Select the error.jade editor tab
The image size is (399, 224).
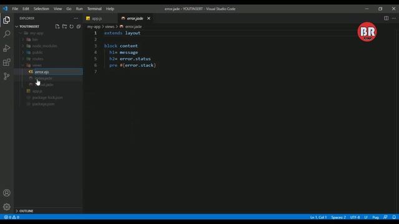(x=135, y=18)
